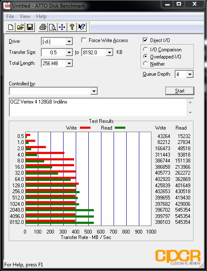Click the read value 419430

(x=183, y=197)
